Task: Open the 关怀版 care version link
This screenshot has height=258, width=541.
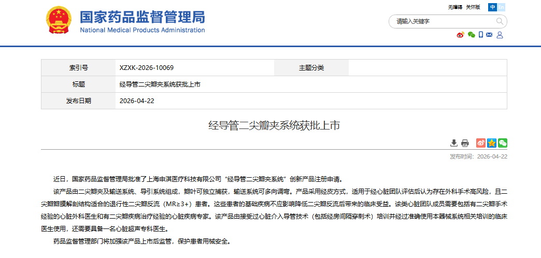Action: [x=473, y=7]
